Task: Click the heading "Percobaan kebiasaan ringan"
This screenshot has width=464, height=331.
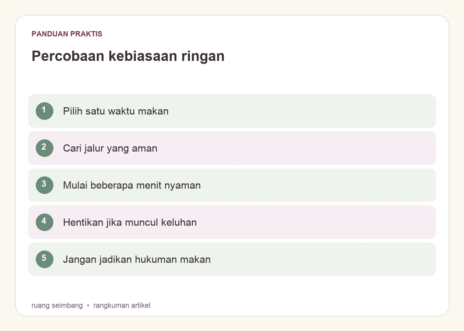Action: [x=128, y=56]
